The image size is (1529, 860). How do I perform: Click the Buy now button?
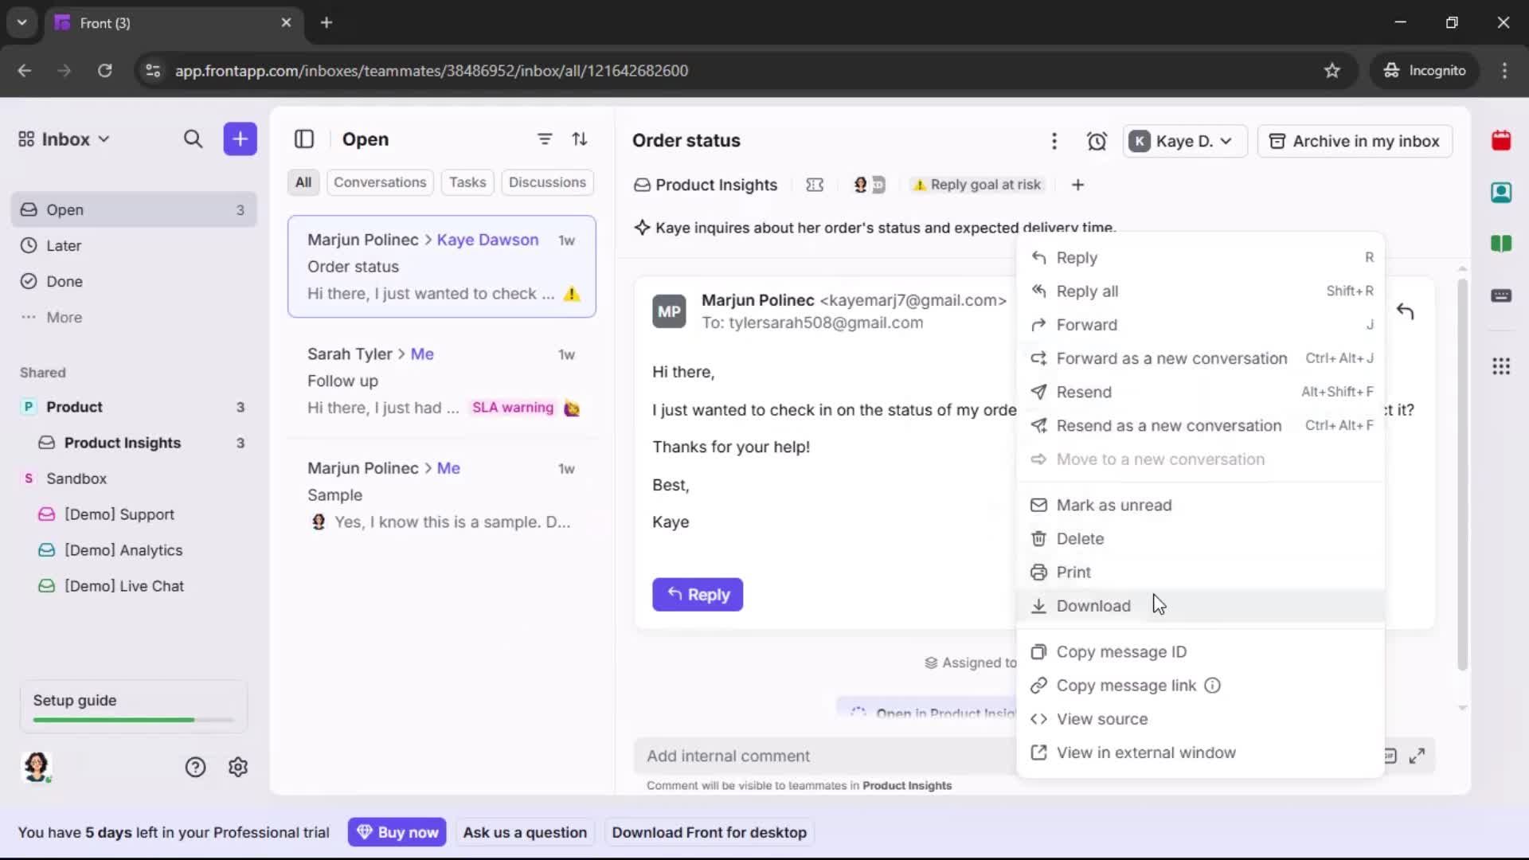(397, 831)
